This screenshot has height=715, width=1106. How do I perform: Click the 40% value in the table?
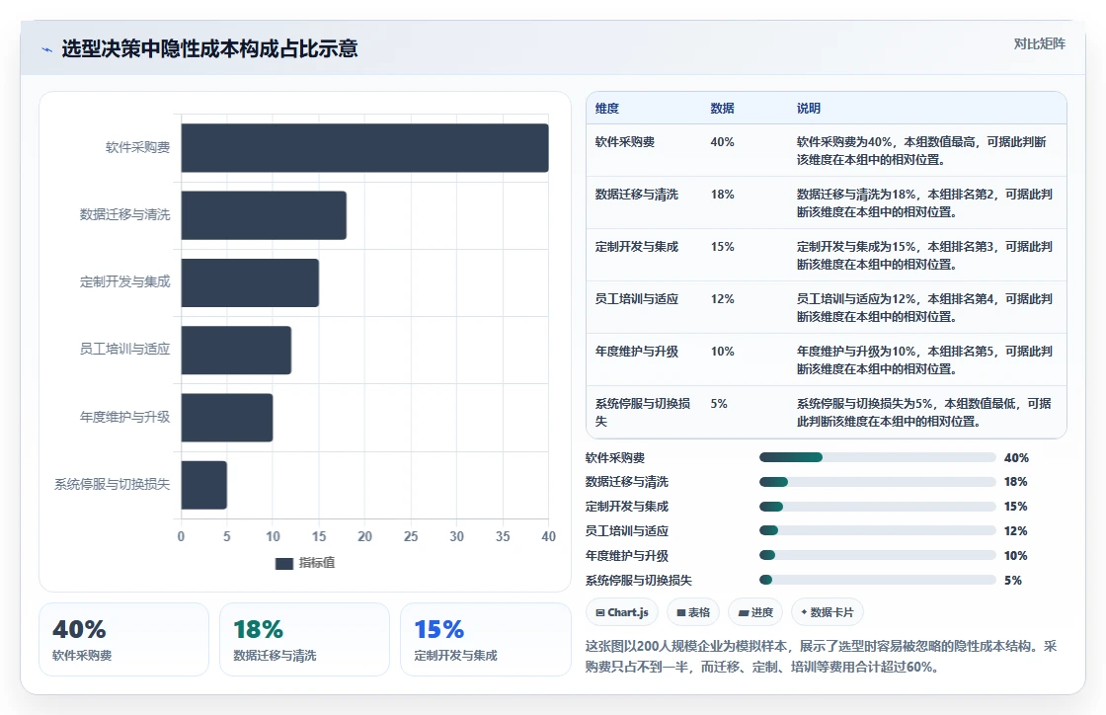[x=722, y=142]
